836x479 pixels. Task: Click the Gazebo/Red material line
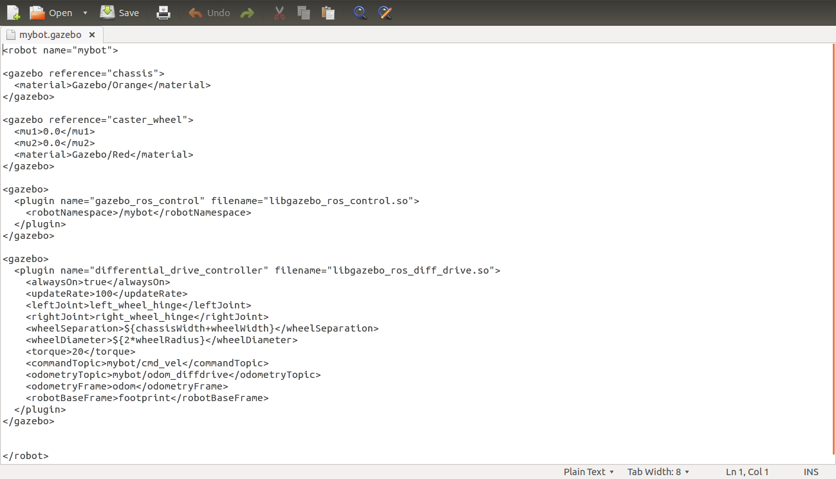(x=104, y=155)
